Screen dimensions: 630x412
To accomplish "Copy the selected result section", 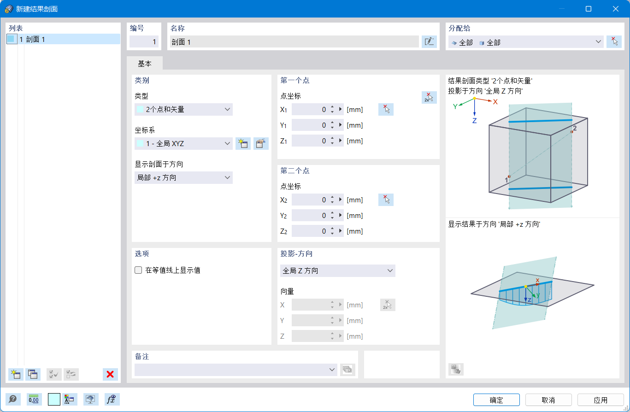I will click(33, 374).
